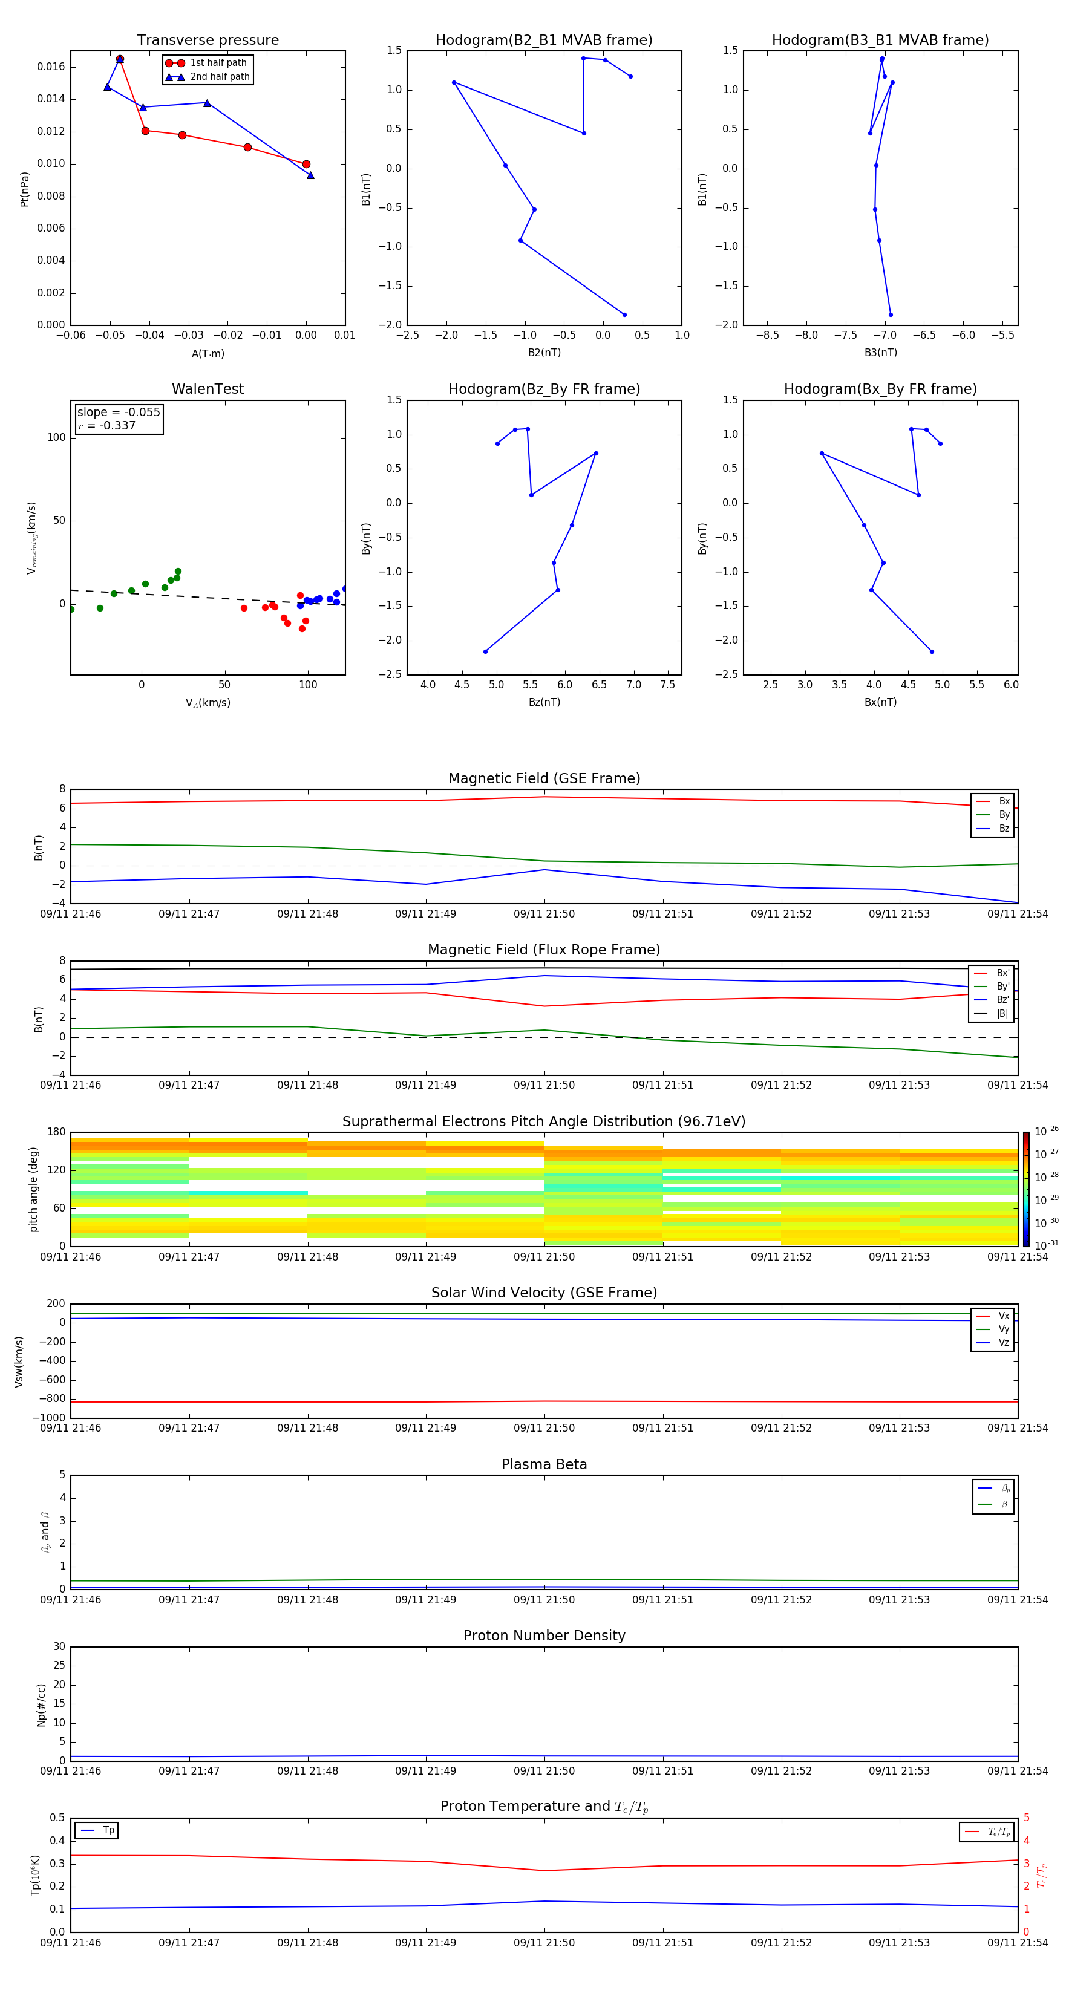The height and width of the screenshot is (1996, 1089).
Task: Click the 'Proton Number Density' title
Action: 544,1636
